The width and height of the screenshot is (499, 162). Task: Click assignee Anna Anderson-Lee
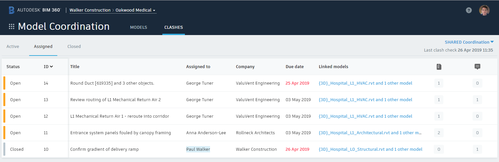[x=206, y=133]
